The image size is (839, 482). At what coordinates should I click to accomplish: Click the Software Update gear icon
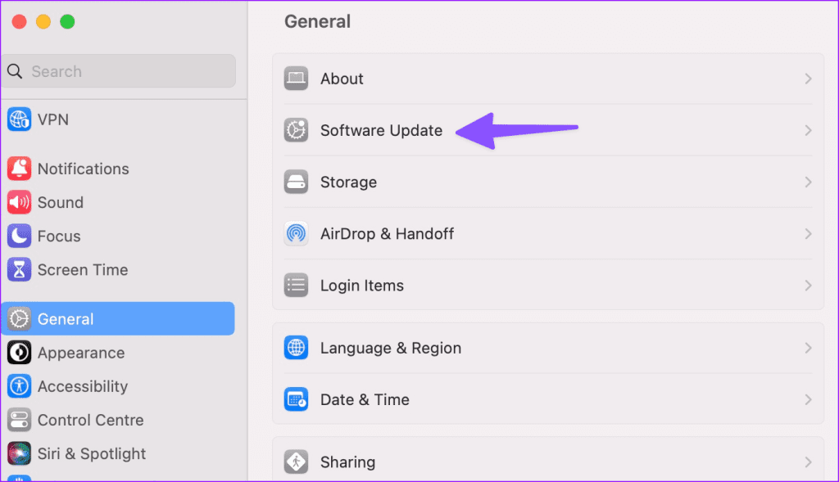[296, 130]
